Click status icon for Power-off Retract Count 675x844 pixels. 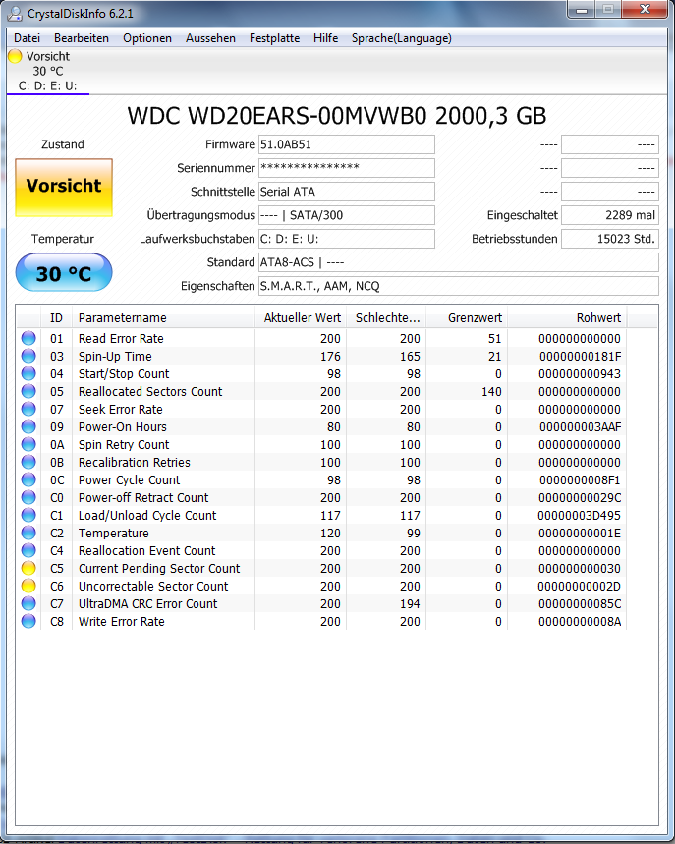pos(28,497)
